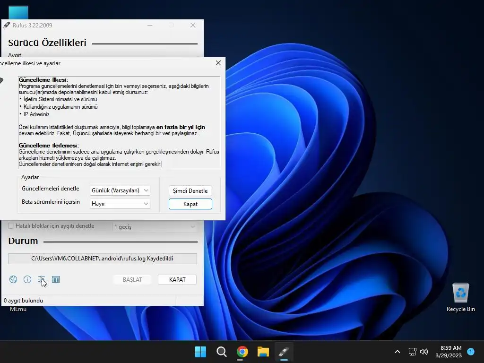Click the 'Güncelleme ilerlemesi:' heading
The image size is (484, 363).
click(49, 146)
